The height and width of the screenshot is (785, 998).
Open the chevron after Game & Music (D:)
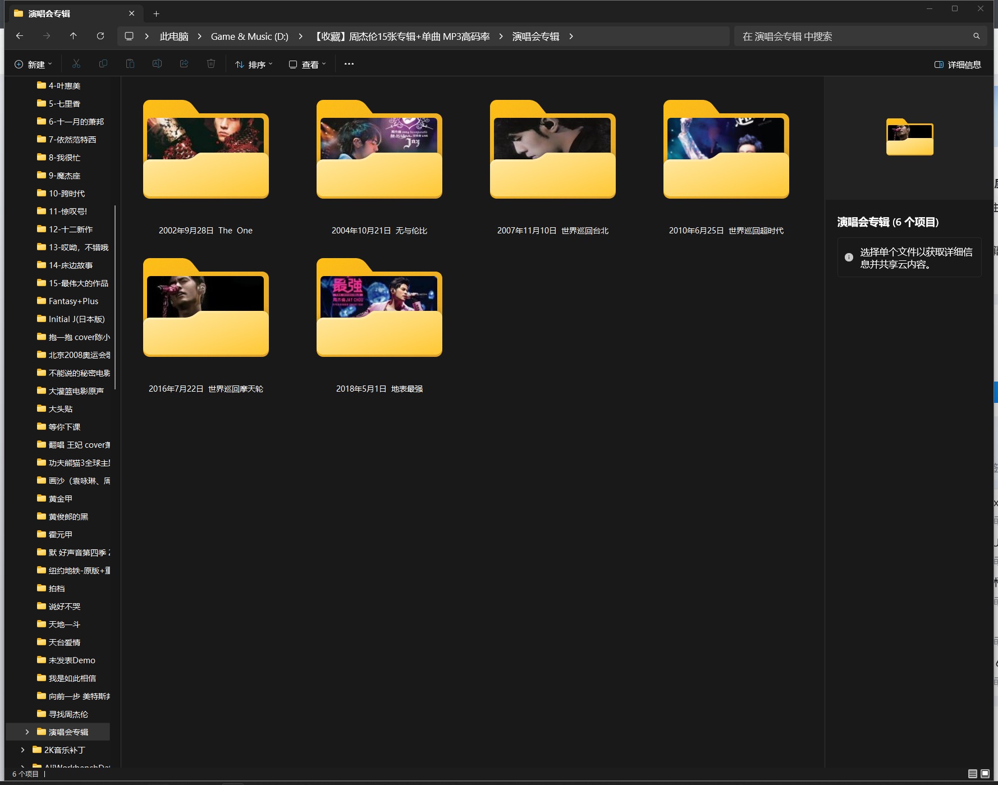pyautogui.click(x=300, y=36)
